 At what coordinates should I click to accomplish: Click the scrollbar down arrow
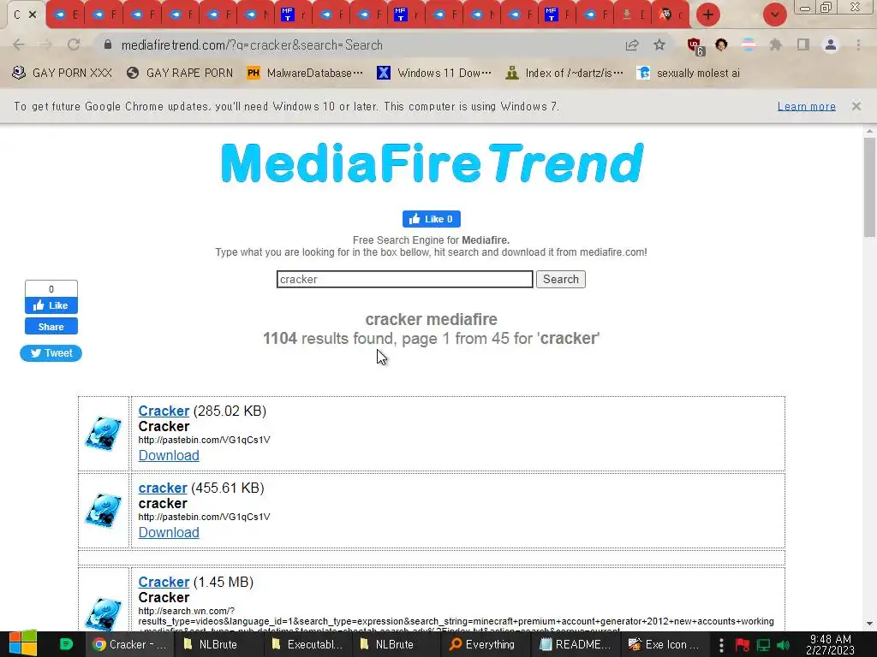[869, 624]
